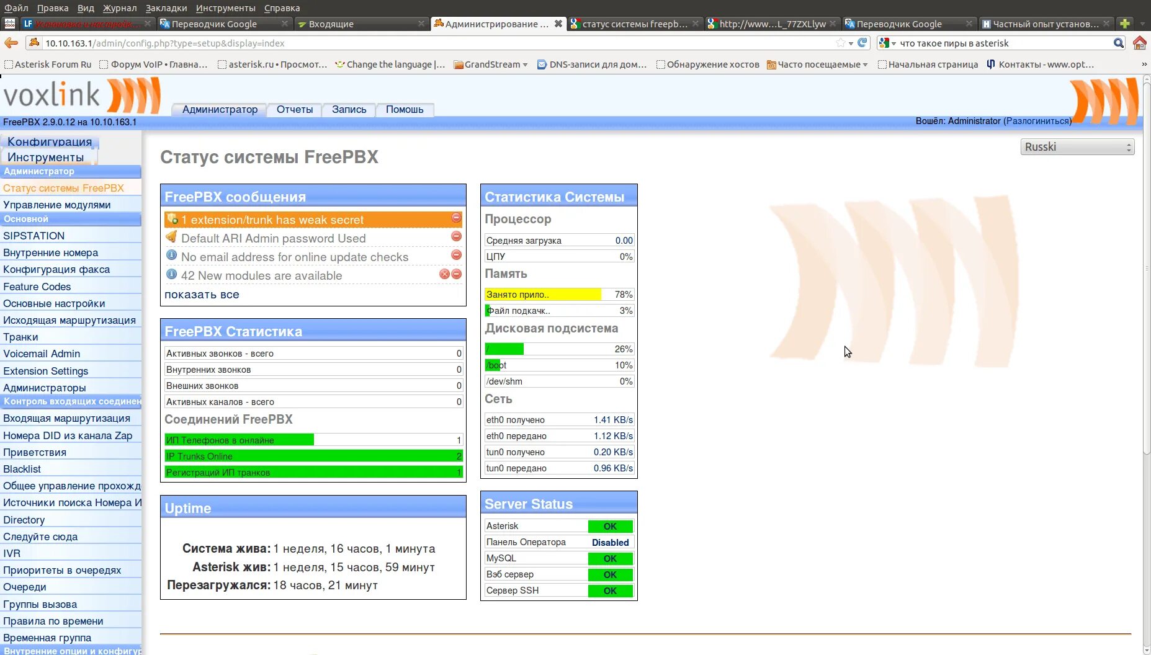Close the Администрирование tab
Screen dimensions: 1151x655
(x=558, y=24)
